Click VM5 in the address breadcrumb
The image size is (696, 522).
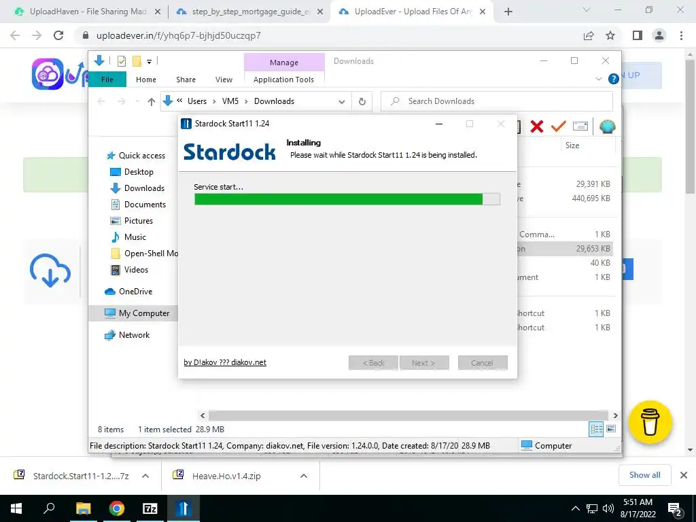click(x=230, y=101)
